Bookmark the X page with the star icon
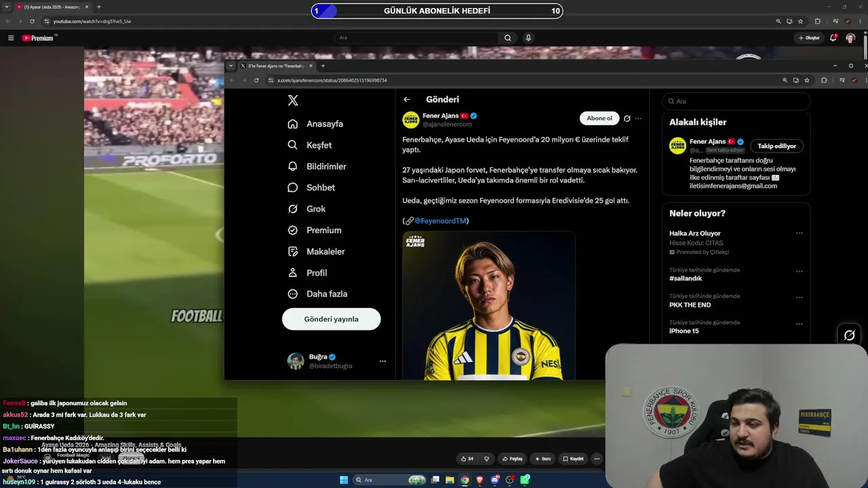Viewport: 868px width, 488px height. click(x=807, y=80)
